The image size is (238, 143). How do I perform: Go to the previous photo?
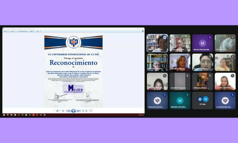(69, 111)
